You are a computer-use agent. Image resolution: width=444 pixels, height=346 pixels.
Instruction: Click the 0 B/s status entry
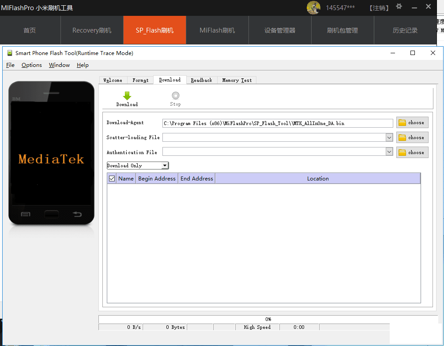[120, 327]
